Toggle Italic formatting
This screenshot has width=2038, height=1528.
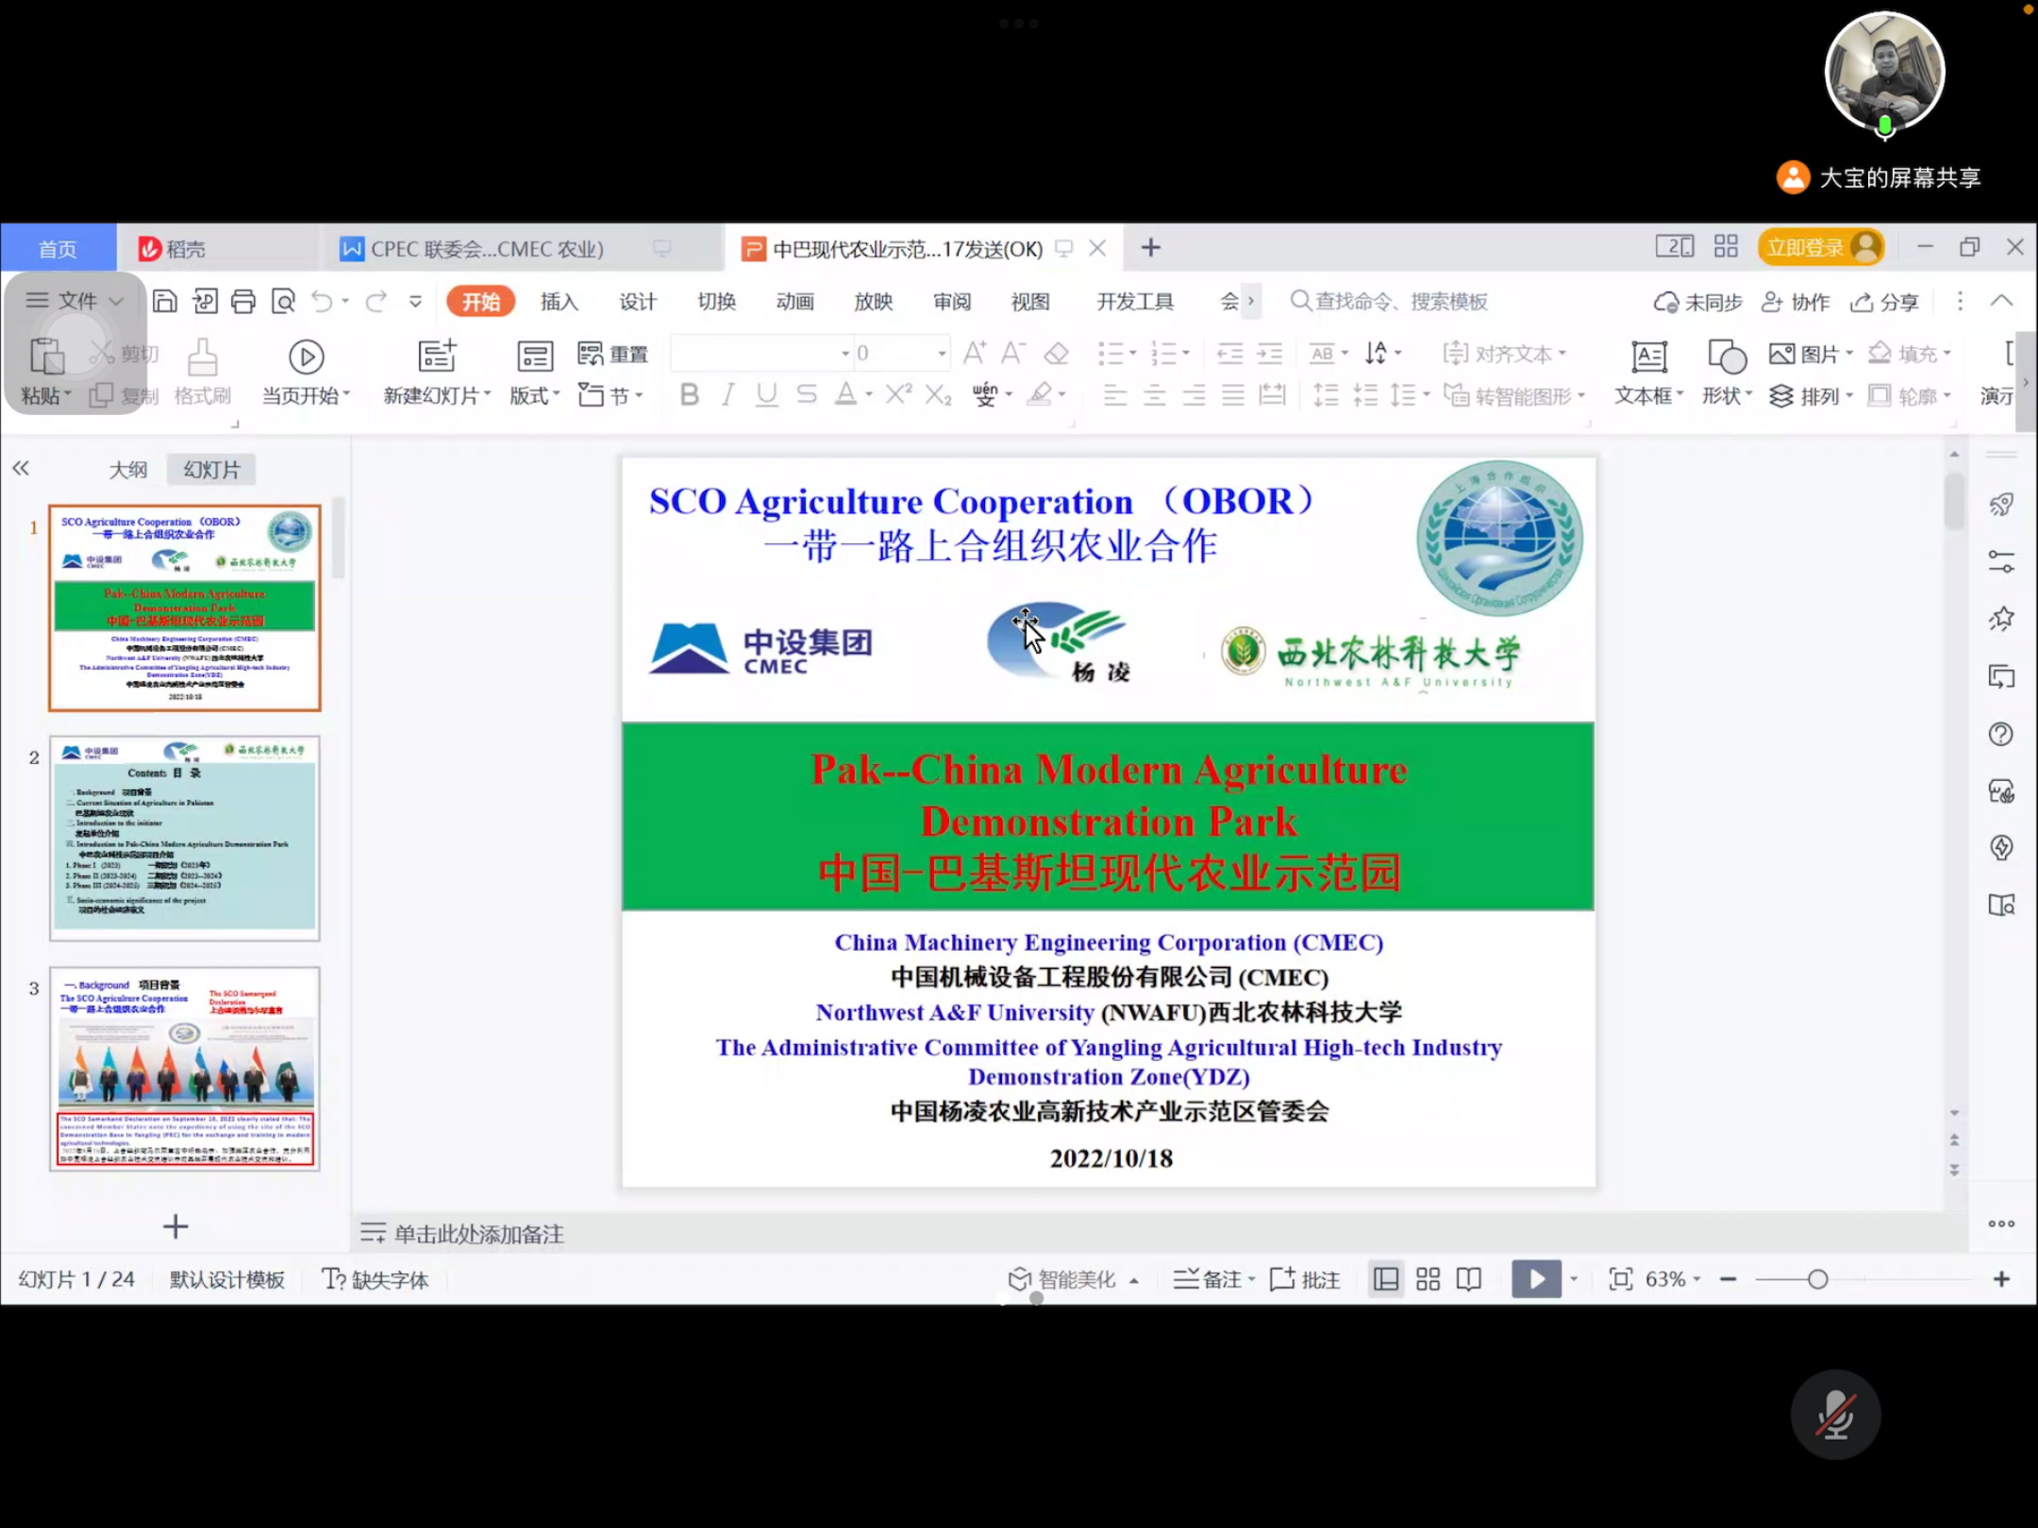(727, 394)
